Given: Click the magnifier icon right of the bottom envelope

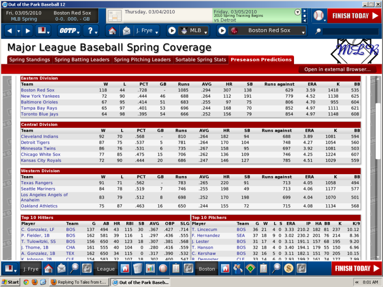Looking at the screenshot, I should 74,269.
